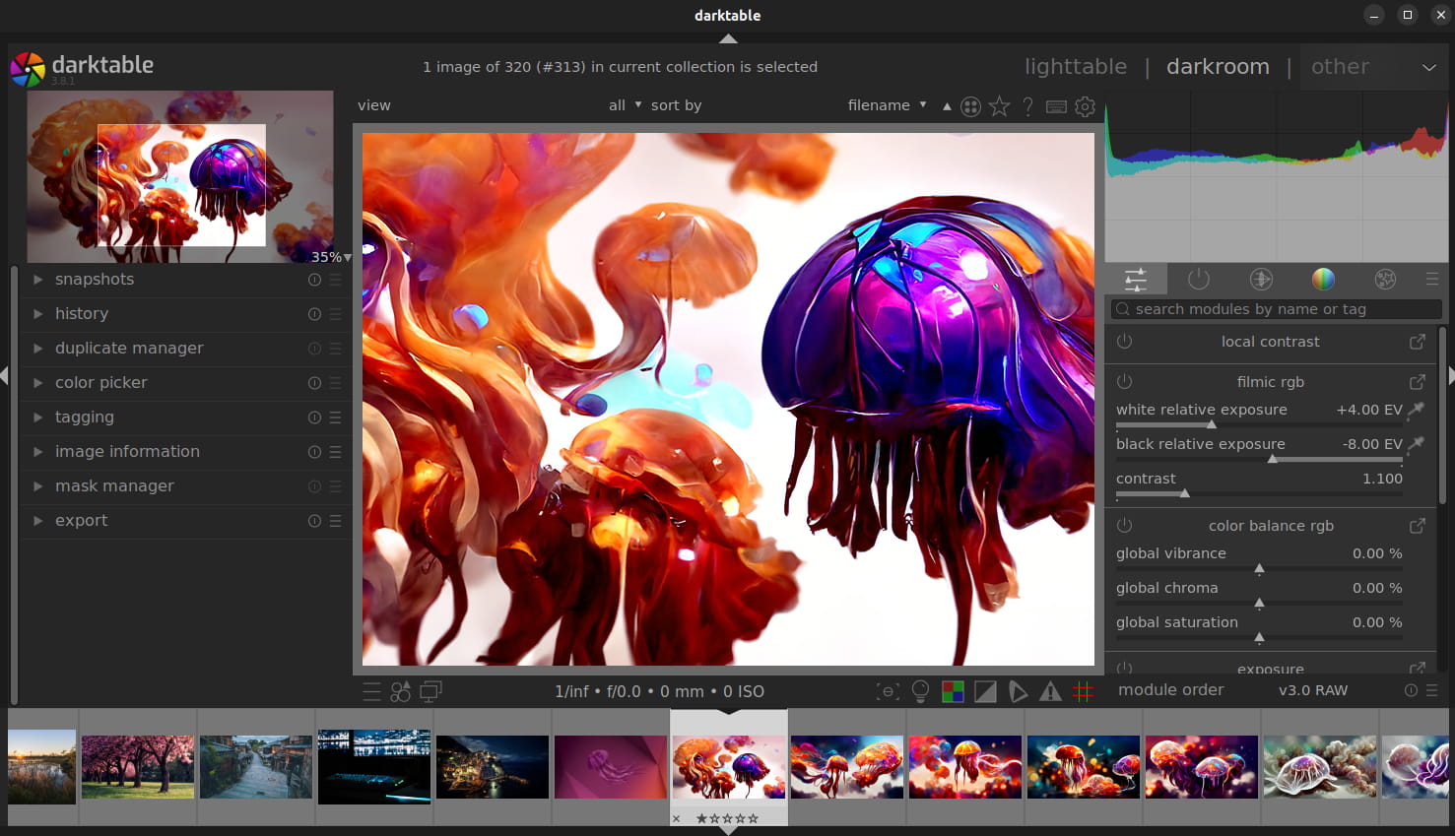Image resolution: width=1455 pixels, height=836 pixels.
Task: Open the filename sort by dropdown
Action: pos(887,105)
